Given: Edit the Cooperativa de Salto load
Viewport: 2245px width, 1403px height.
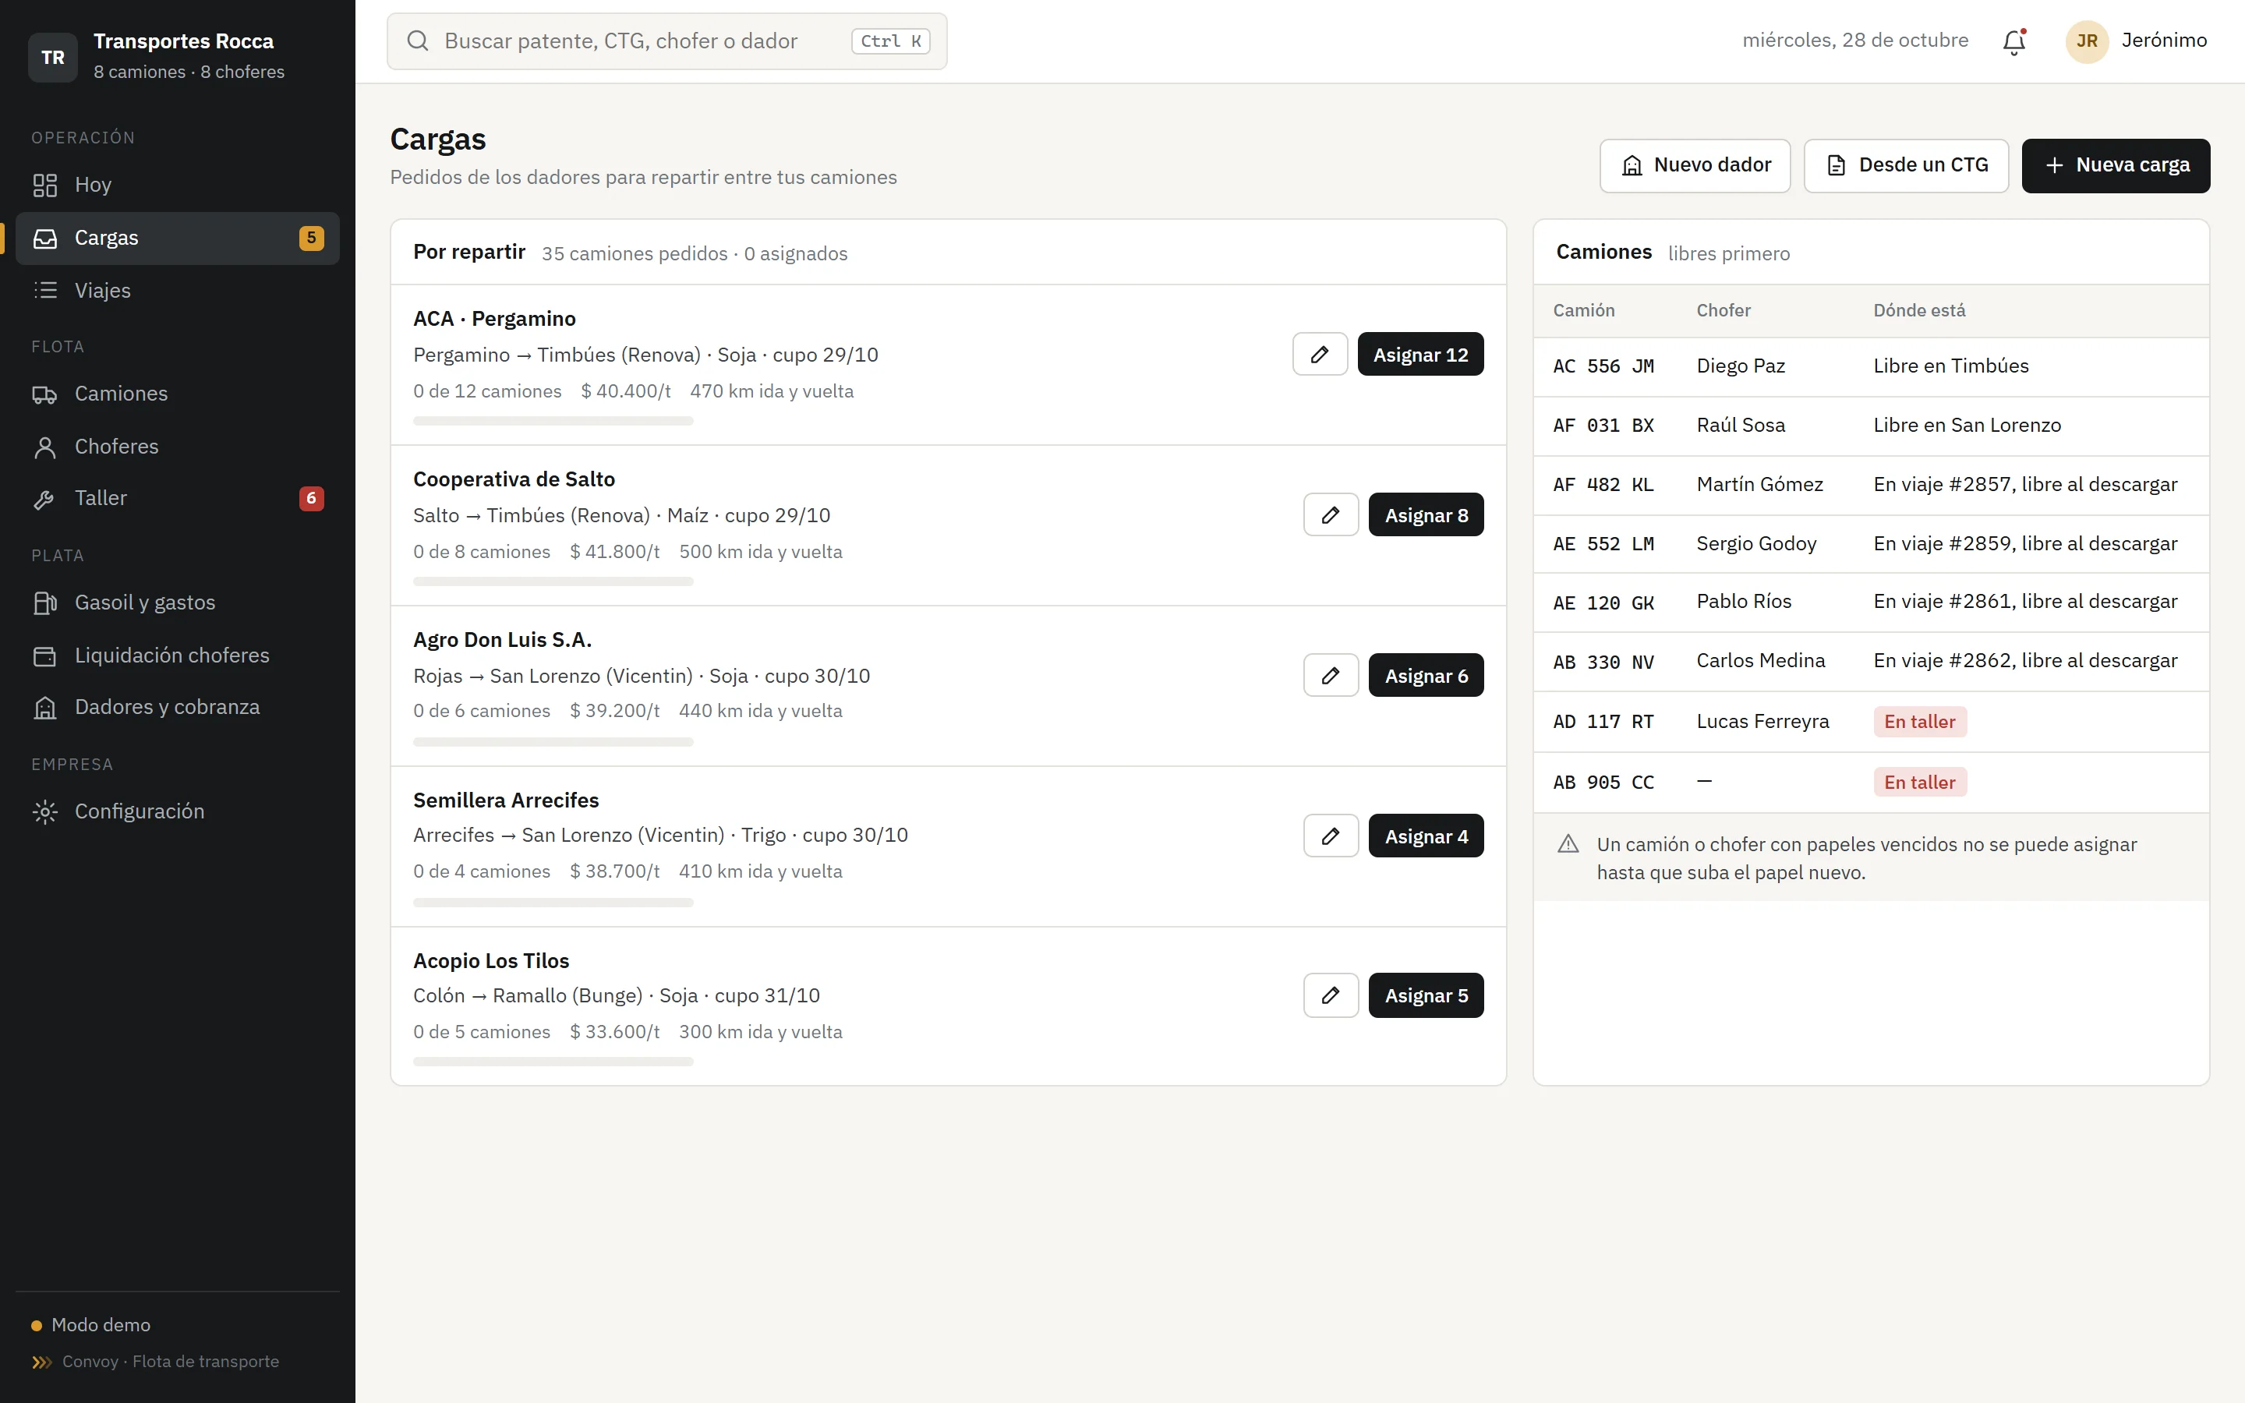Looking at the screenshot, I should tap(1331, 515).
